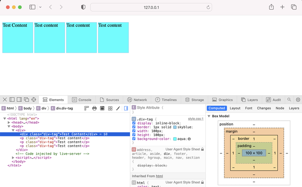
Task: Open inspector settings gear icon
Action: pyautogui.click(x=298, y=100)
